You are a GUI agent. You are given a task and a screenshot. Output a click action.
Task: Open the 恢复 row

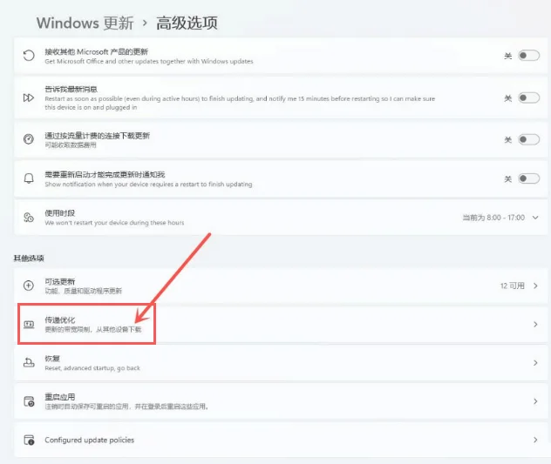point(281,363)
